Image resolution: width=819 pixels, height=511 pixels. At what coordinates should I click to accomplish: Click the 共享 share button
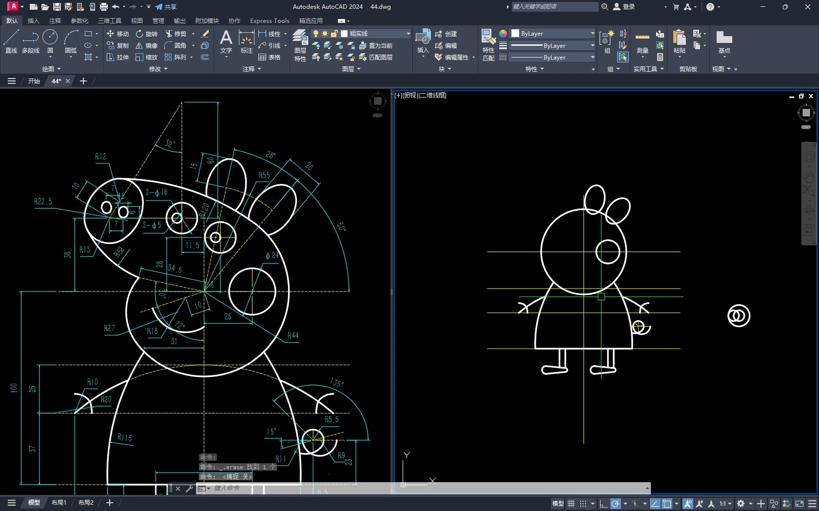(x=166, y=7)
